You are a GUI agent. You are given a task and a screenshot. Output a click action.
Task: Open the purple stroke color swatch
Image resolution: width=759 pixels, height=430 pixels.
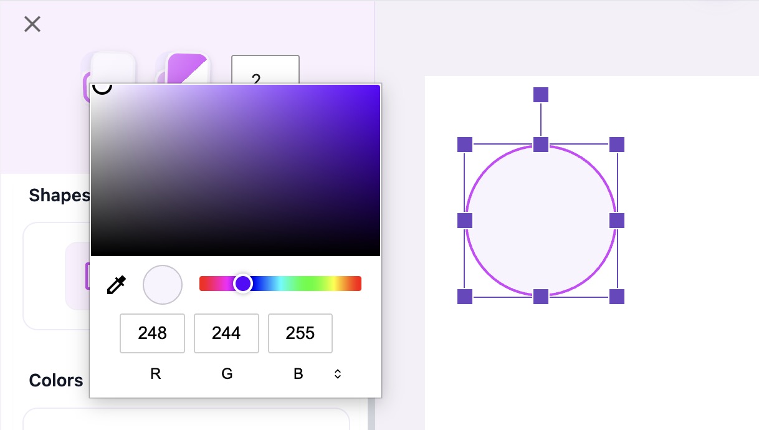(187, 69)
